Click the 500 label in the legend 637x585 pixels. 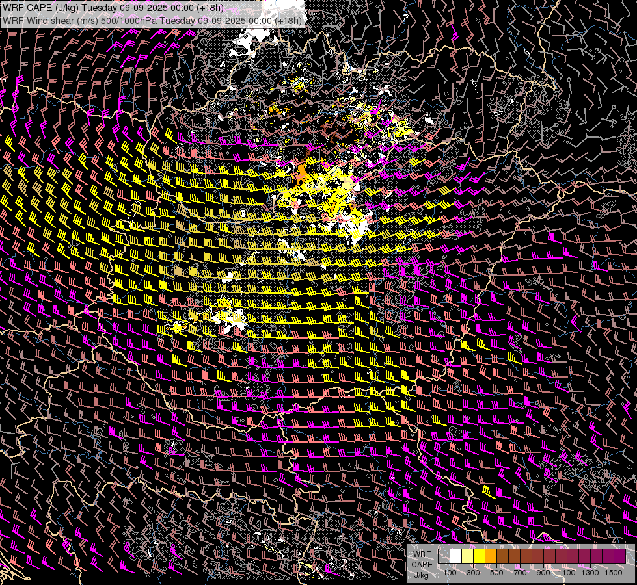tap(496, 573)
